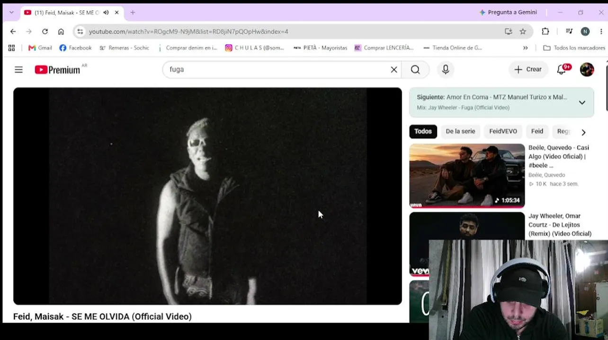Viewport: 608px width, 340px height.
Task: Close the Feid, Maisak YouTube tab
Action: 116,13
